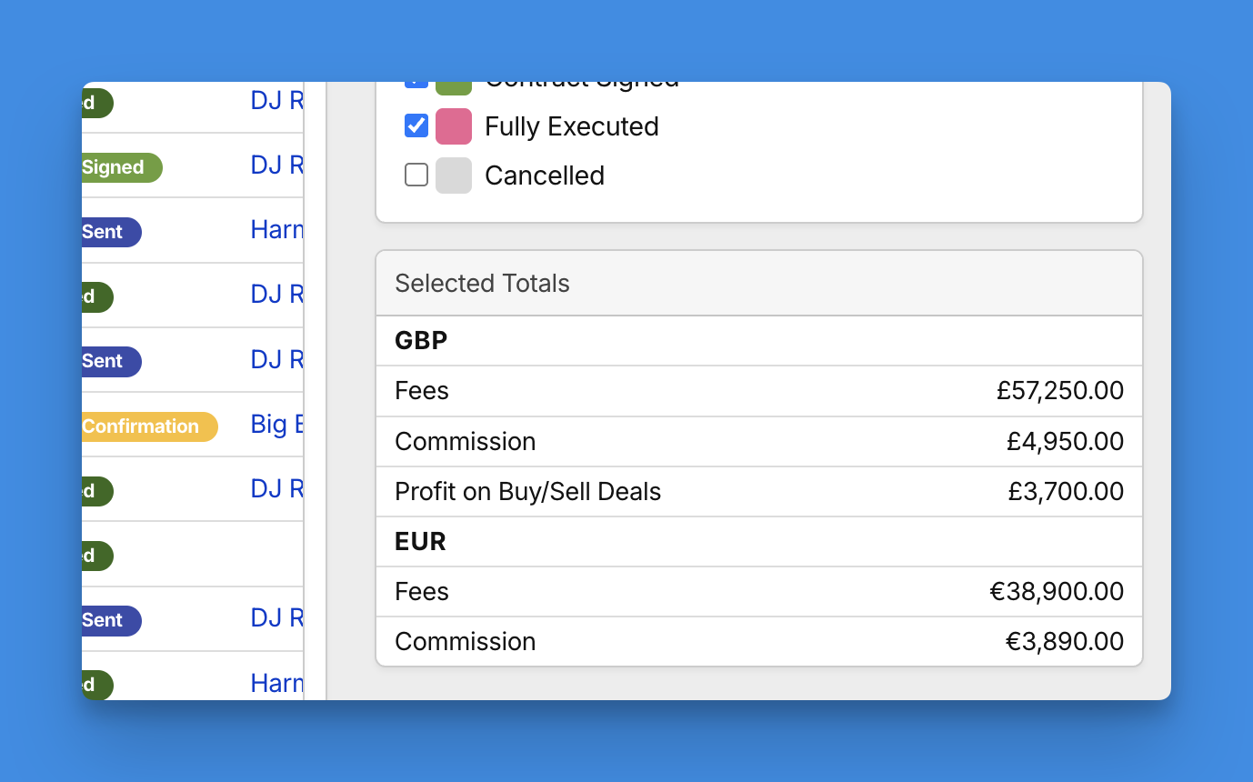Click the €3,890.00 commission value

[x=1065, y=642]
